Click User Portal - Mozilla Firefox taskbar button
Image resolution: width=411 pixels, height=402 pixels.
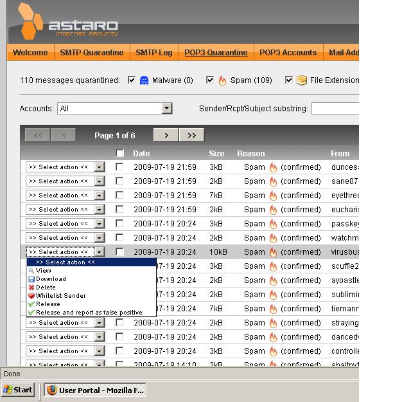click(x=95, y=390)
